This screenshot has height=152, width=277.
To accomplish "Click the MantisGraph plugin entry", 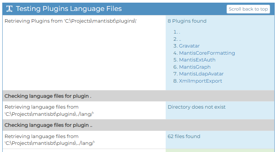I will coord(195,67).
